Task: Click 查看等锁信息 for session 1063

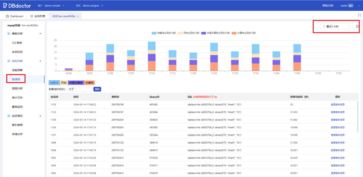Action: (x=337, y=158)
